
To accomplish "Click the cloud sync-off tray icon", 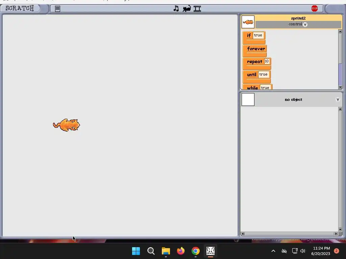I will [x=284, y=251].
